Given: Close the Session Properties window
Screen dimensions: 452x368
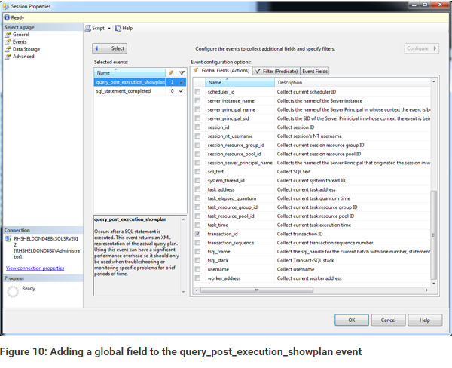Looking at the screenshot, I should [x=440, y=5].
